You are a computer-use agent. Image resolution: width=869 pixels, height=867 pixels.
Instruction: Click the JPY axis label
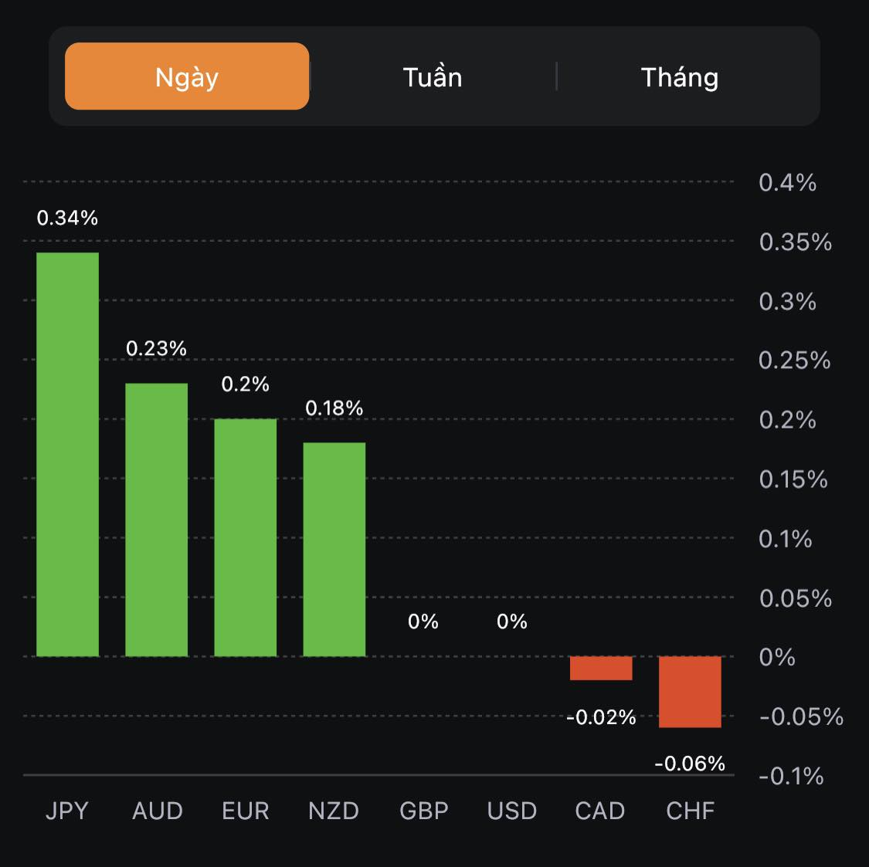point(67,811)
